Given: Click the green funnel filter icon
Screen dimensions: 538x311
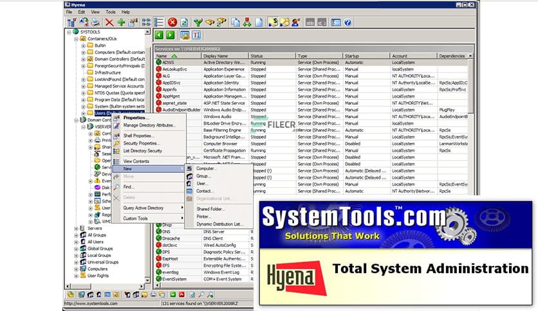Looking at the screenshot, I should tap(198, 22).
